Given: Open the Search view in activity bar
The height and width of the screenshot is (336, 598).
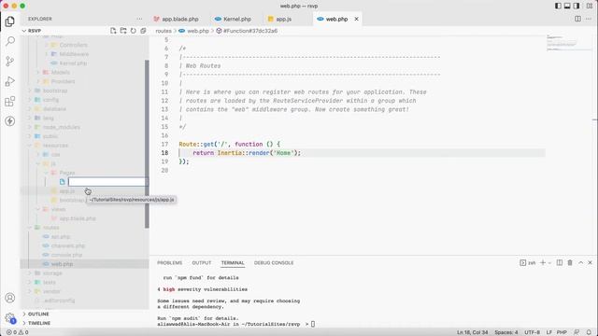Looking at the screenshot, I should [x=10, y=41].
